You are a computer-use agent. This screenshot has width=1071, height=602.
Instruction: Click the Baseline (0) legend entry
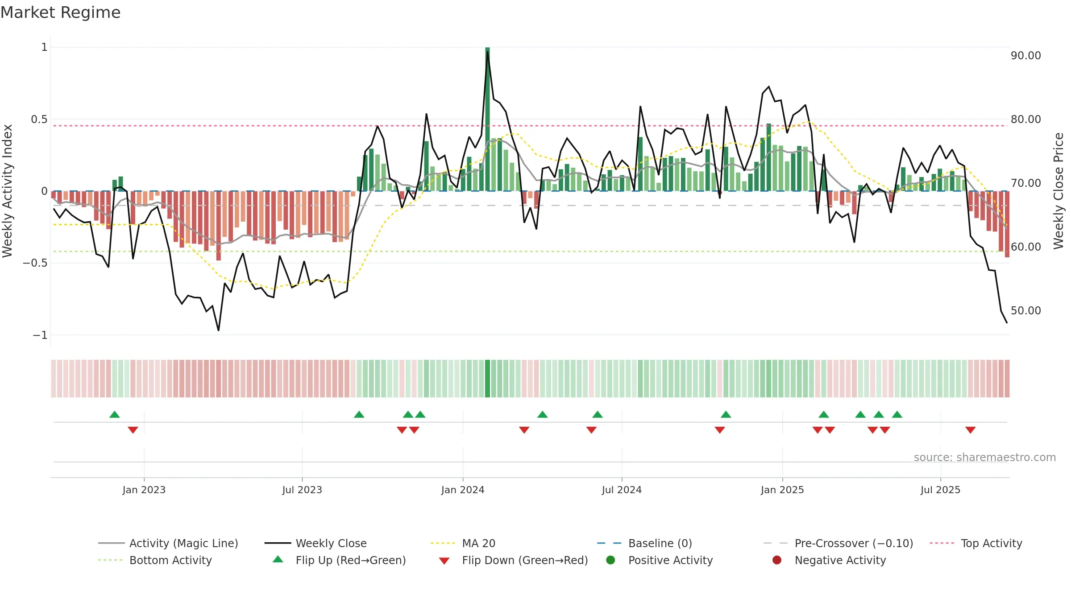pyautogui.click(x=644, y=543)
